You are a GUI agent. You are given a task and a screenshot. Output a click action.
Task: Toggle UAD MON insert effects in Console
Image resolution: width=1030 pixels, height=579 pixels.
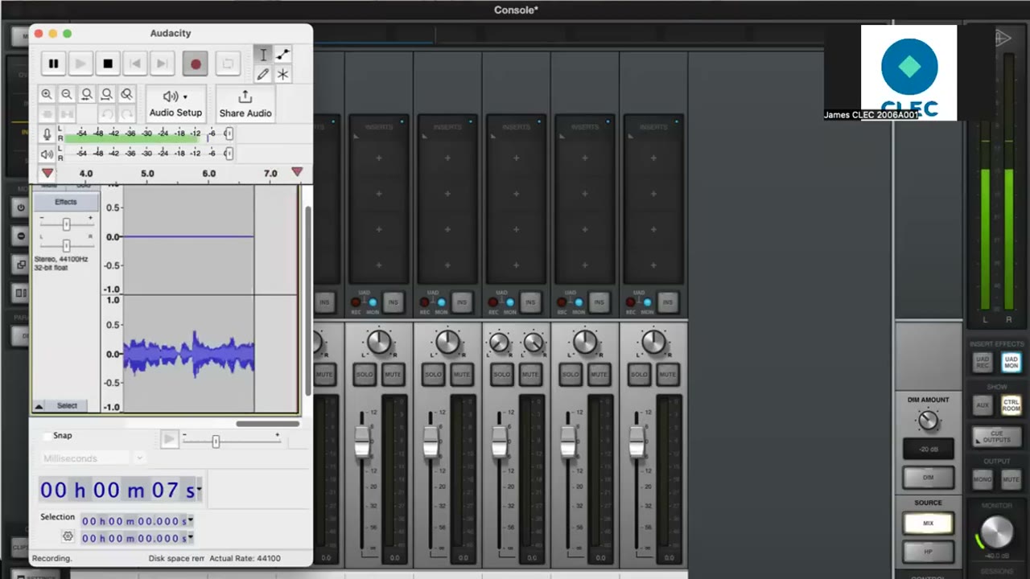1011,363
